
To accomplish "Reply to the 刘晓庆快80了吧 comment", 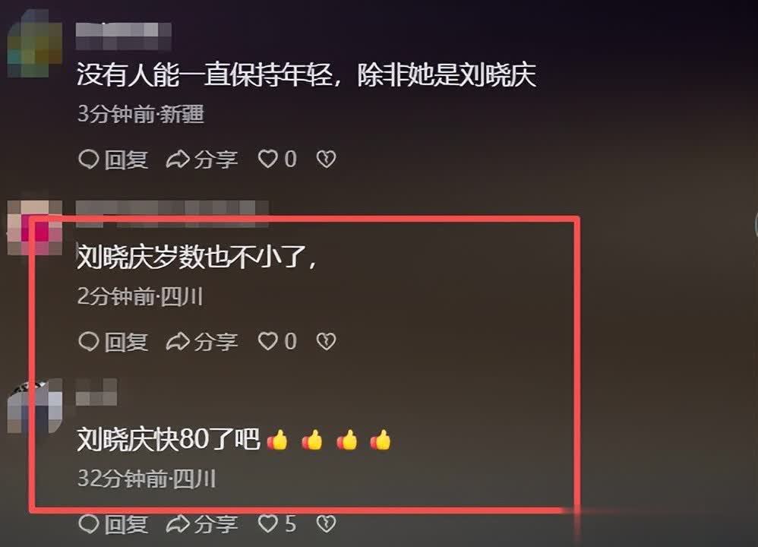I will 113,524.
